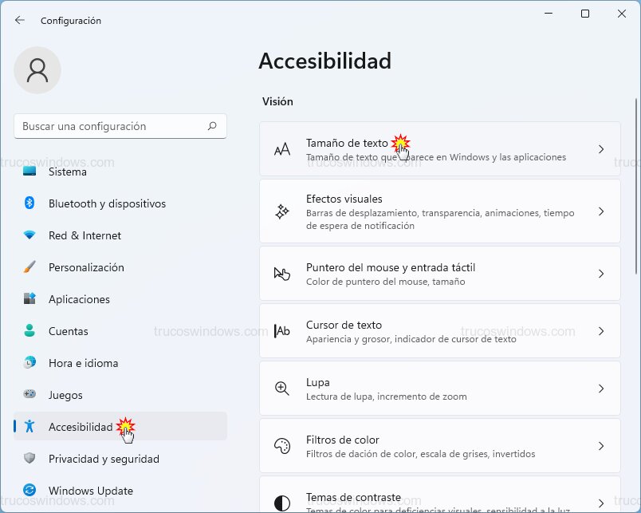
Task: Click the Cursor de texto Ab icon
Action: click(x=281, y=330)
